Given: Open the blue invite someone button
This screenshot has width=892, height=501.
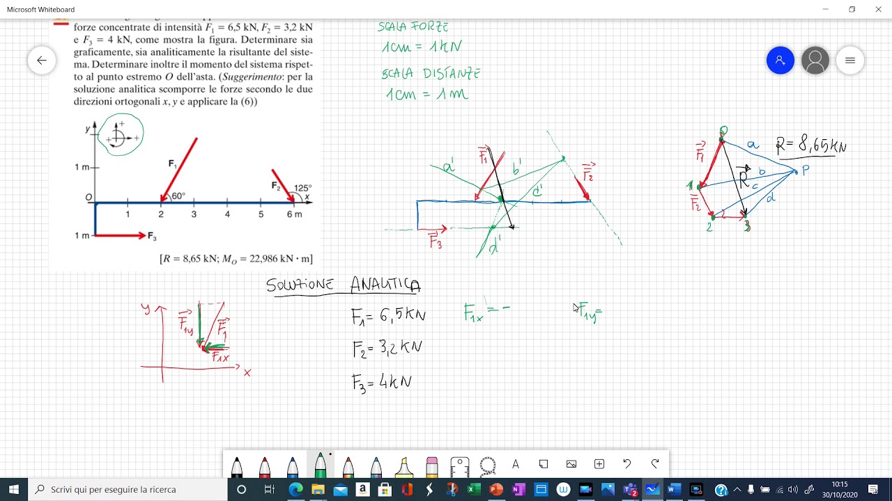Looking at the screenshot, I should 780,61.
